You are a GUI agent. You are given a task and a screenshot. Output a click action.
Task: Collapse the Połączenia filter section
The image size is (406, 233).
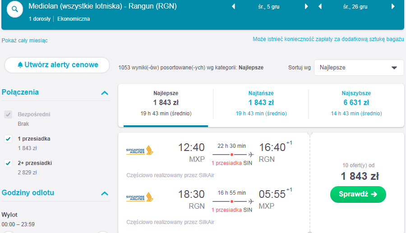click(105, 93)
